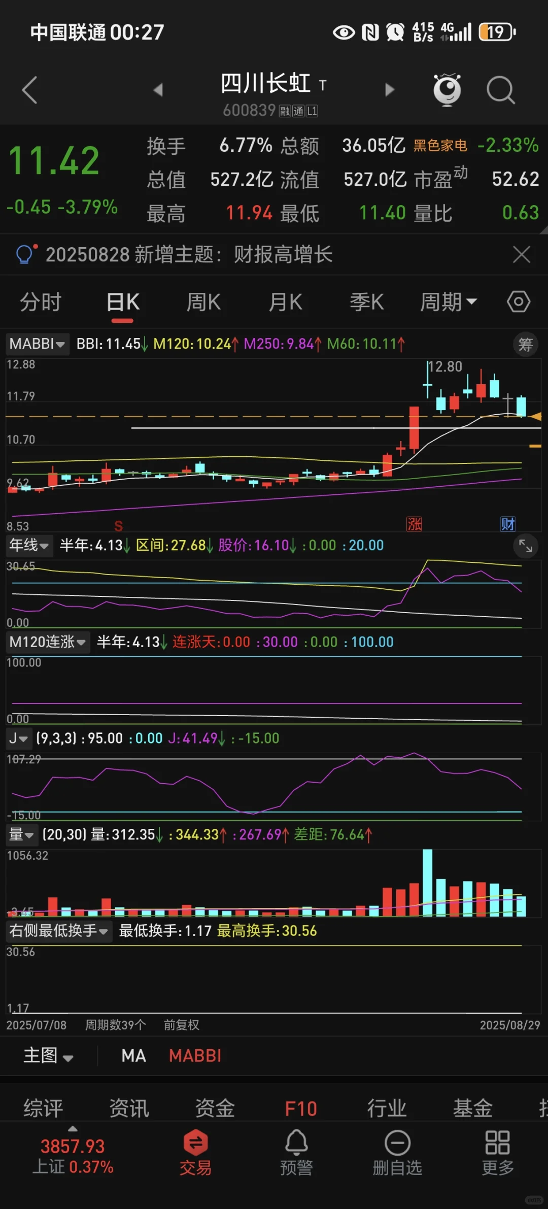Select the MA main chart indicator
The height and width of the screenshot is (1209, 548).
click(x=134, y=1056)
